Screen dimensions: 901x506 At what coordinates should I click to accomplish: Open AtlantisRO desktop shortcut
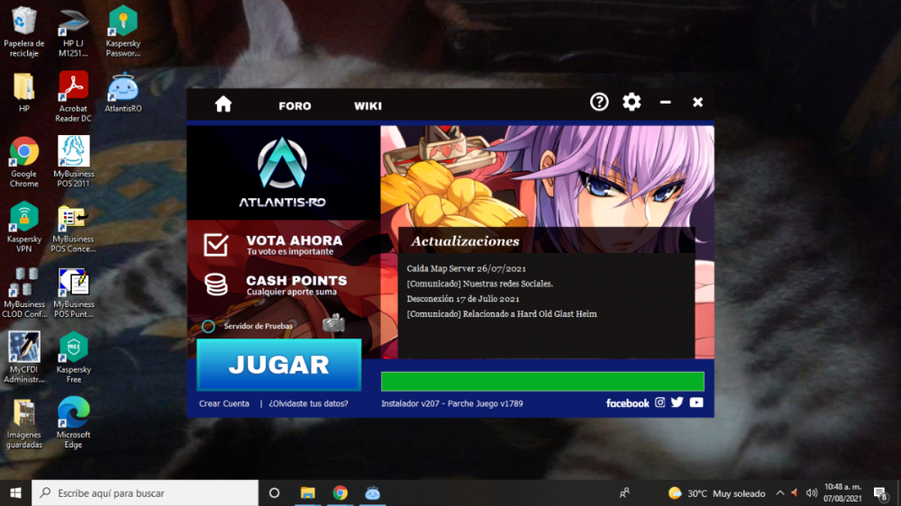[x=123, y=93]
